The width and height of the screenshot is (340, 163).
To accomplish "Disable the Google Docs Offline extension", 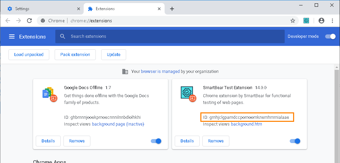I will (x=156, y=141).
